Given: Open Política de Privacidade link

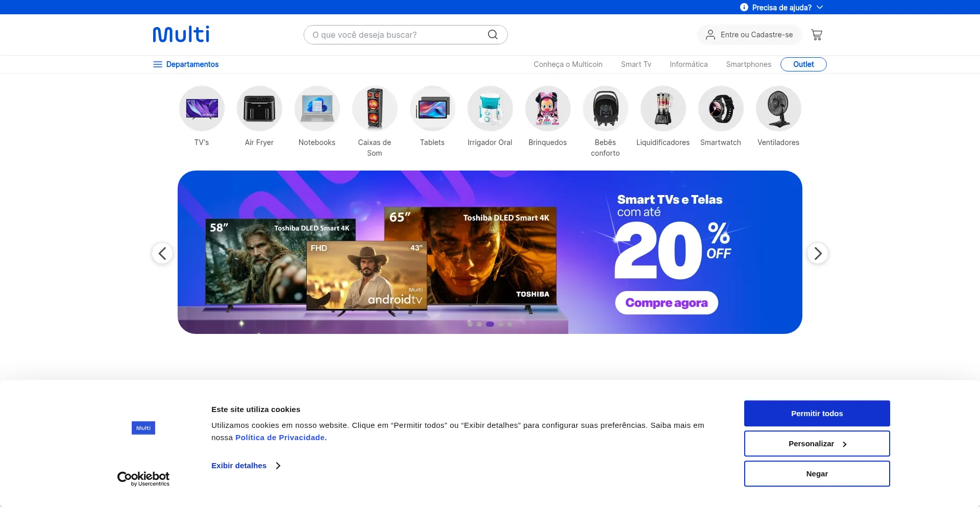Looking at the screenshot, I should pos(281,438).
